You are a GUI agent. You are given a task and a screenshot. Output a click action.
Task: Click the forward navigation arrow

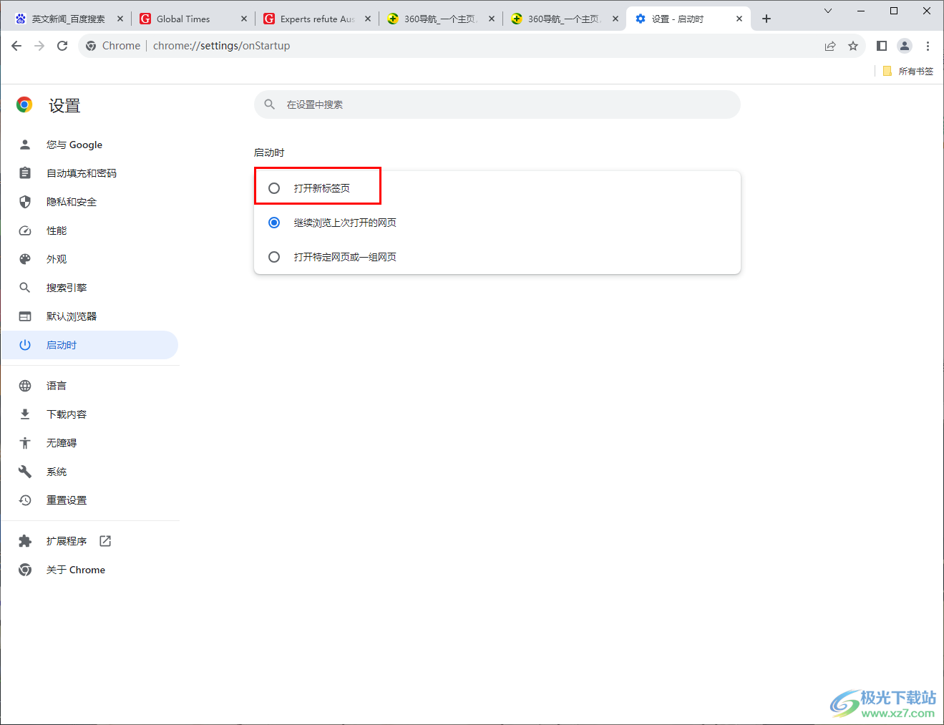(39, 46)
